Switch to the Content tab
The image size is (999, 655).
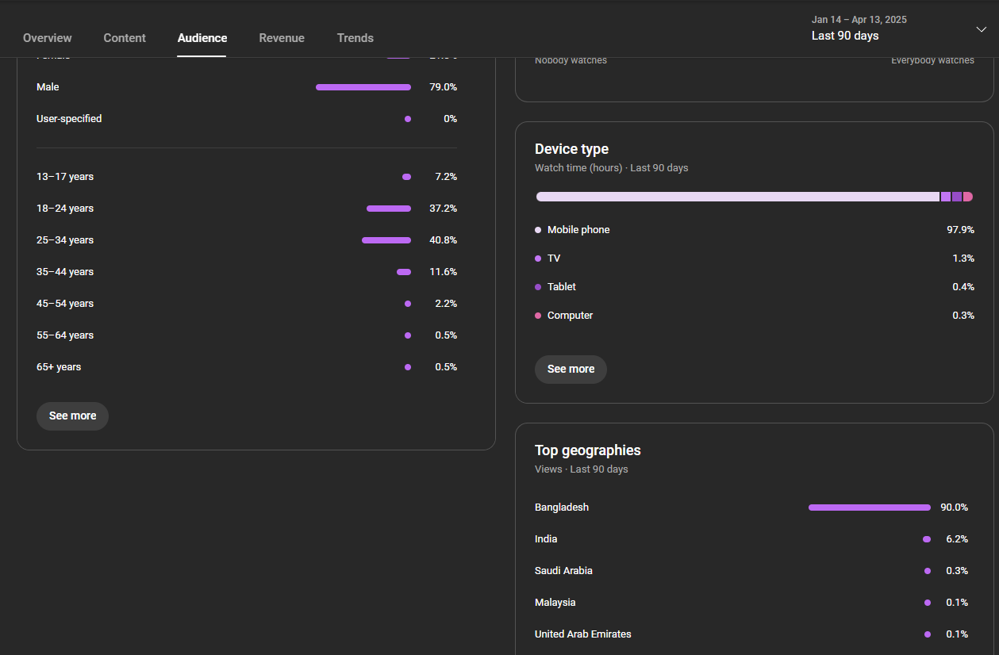click(125, 38)
